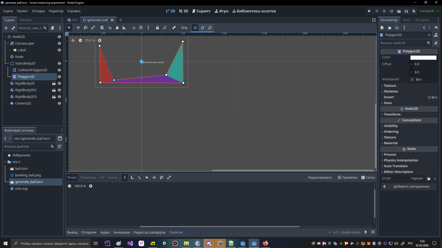Viewport: 442px width, 248px height.
Task: Open inspector history back arrow
Action: (x=424, y=28)
